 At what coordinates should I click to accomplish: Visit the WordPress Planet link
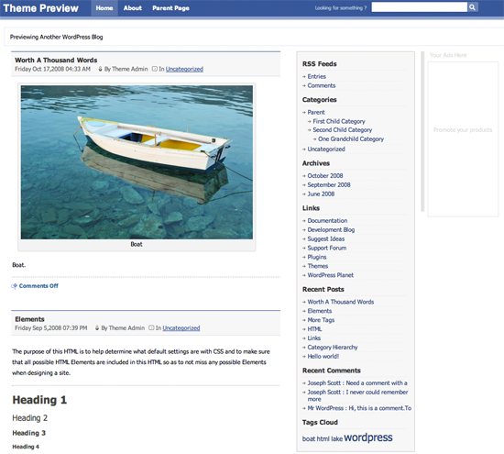[331, 275]
